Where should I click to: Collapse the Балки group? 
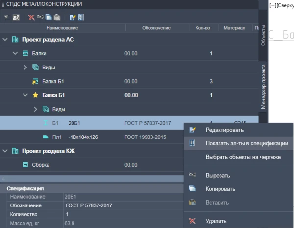[15, 53]
